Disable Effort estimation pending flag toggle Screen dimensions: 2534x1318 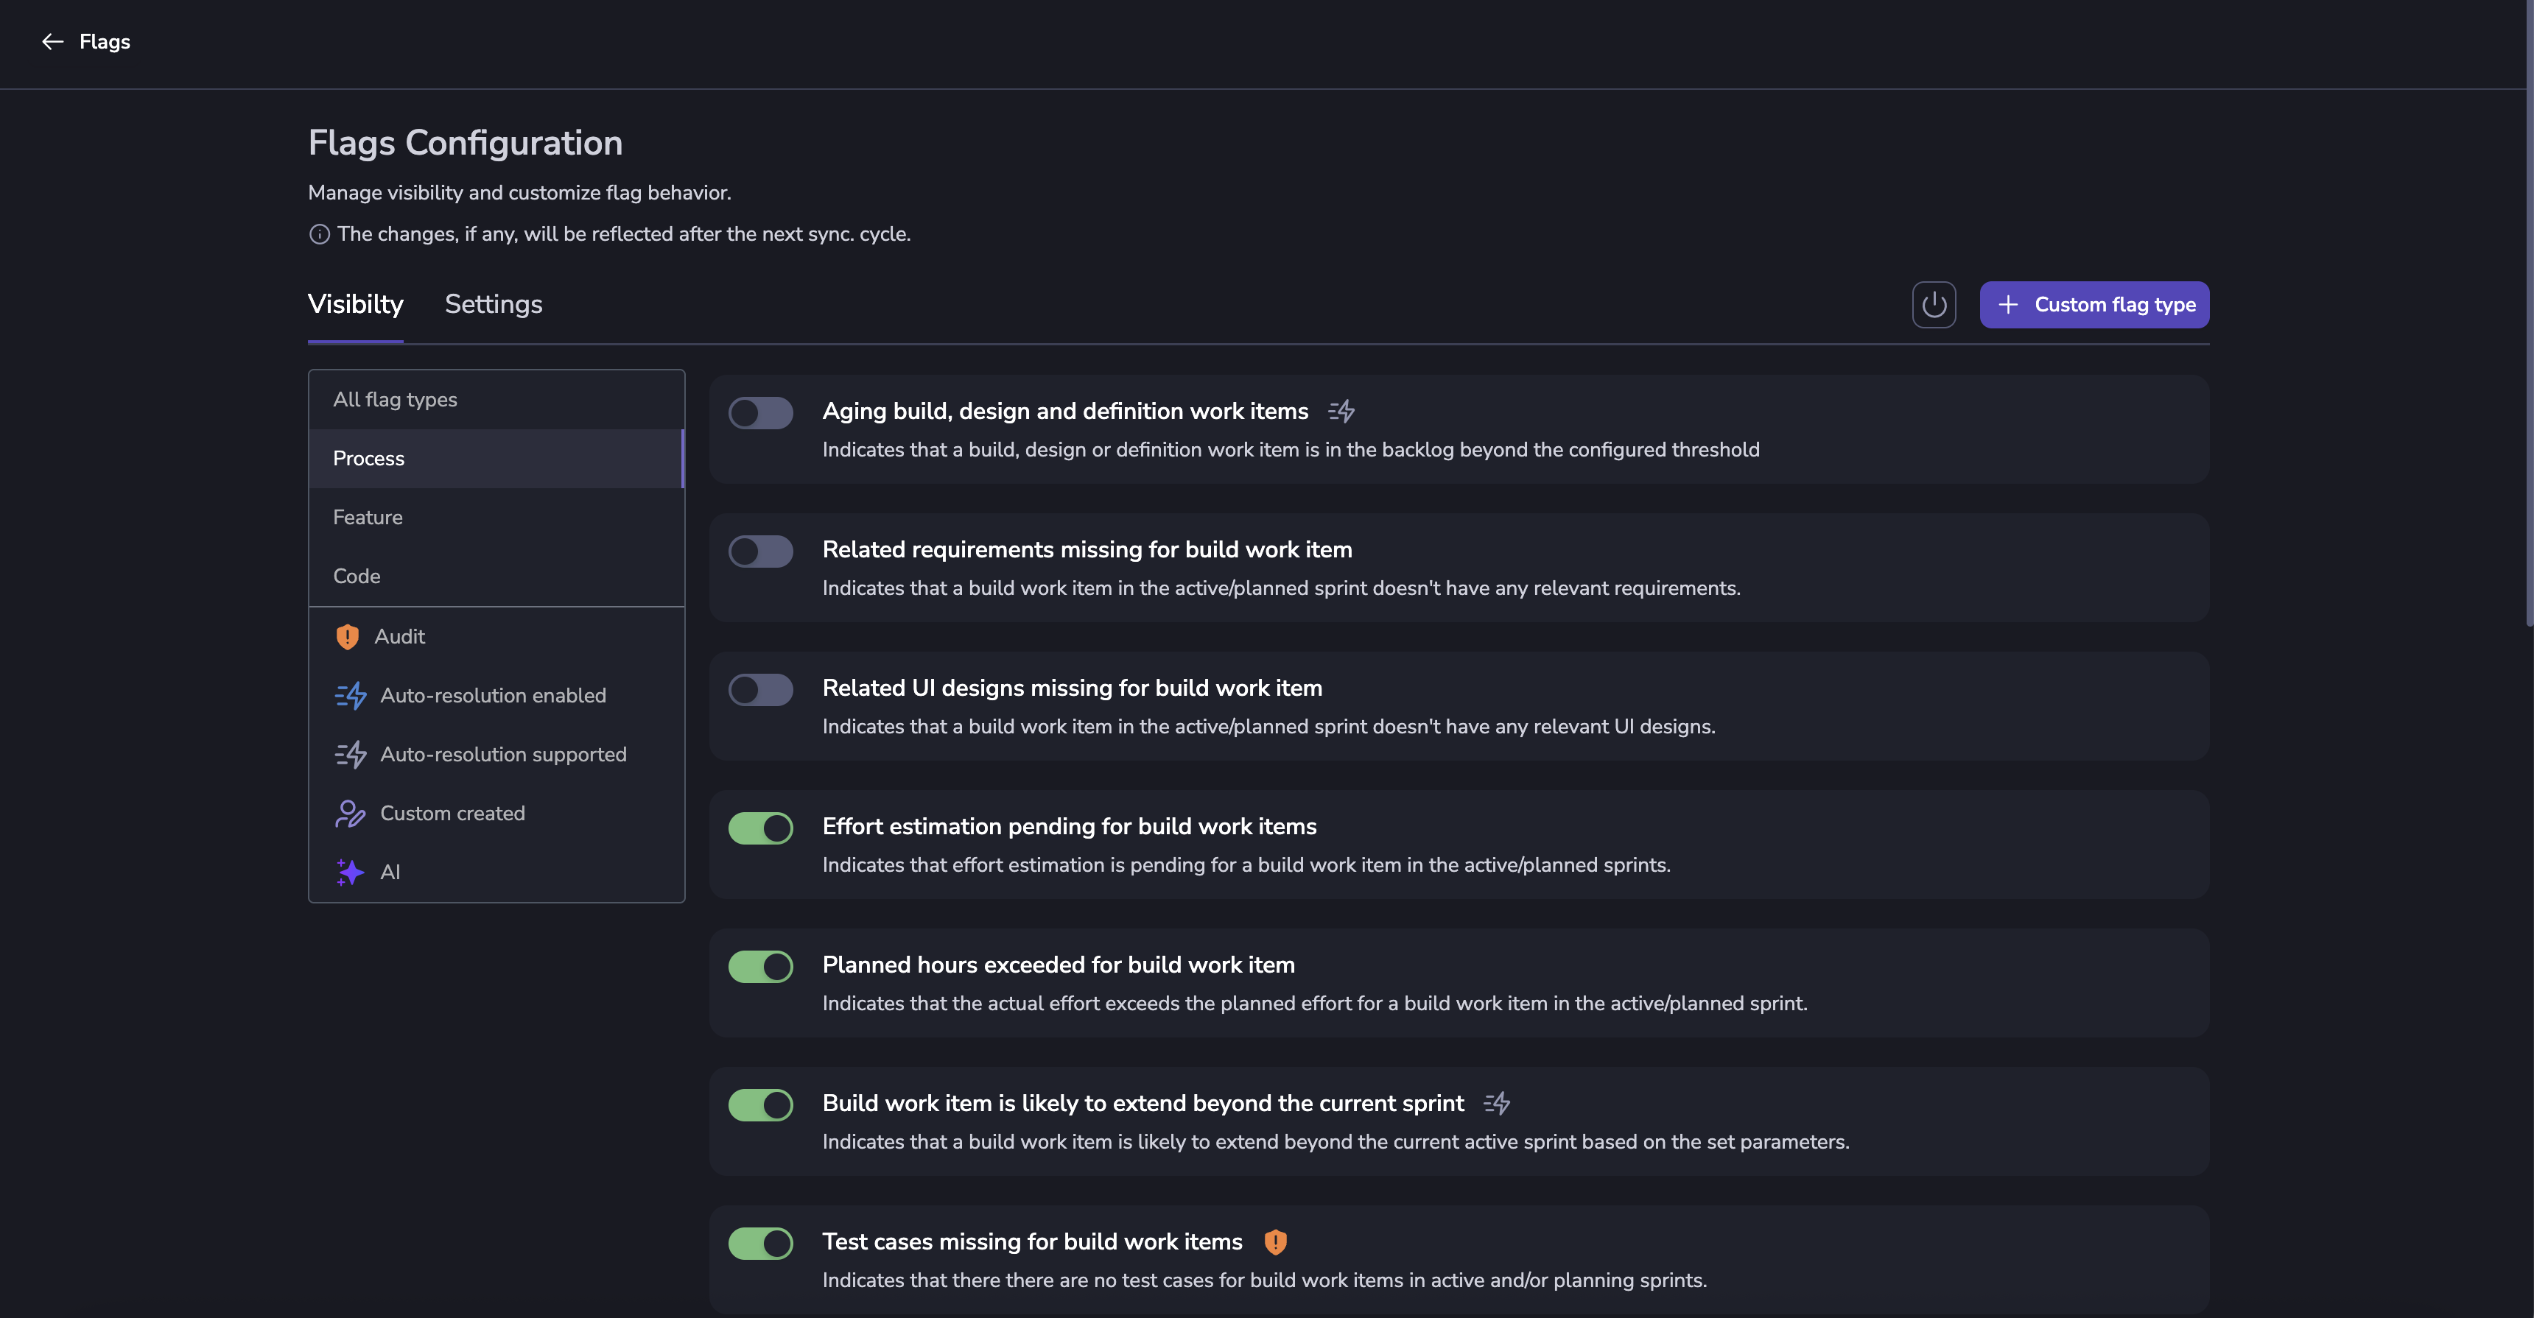[x=760, y=828]
